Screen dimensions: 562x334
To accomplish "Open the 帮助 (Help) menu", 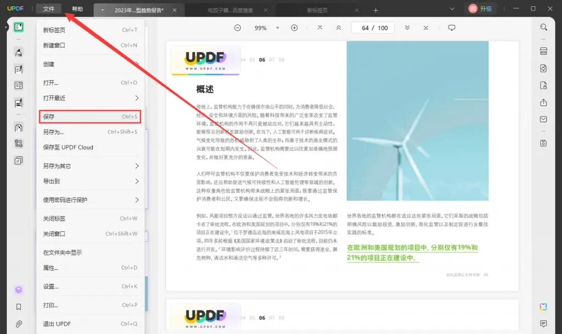I will (x=77, y=9).
